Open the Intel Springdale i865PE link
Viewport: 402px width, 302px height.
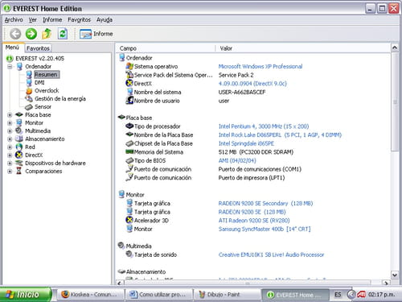246,143
